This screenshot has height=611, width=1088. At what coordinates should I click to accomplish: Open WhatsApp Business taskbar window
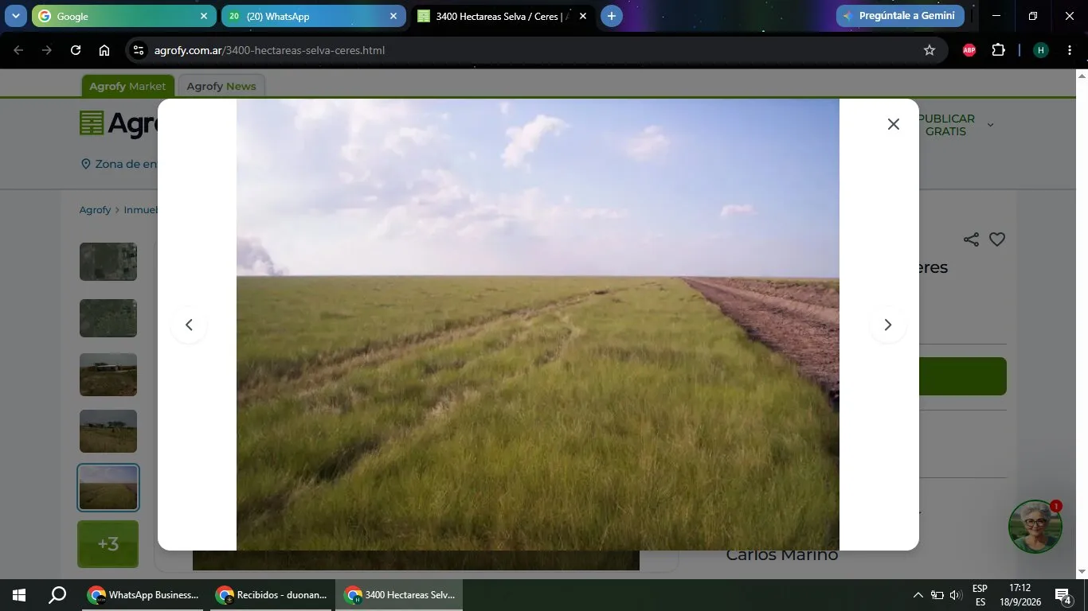(143, 595)
